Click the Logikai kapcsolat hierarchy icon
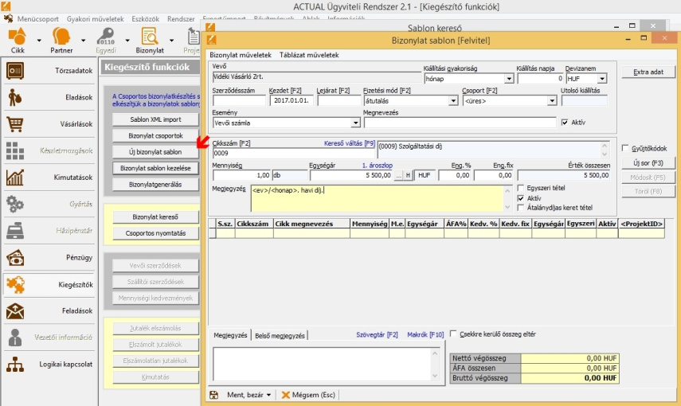681x406 pixels. pyautogui.click(x=16, y=365)
